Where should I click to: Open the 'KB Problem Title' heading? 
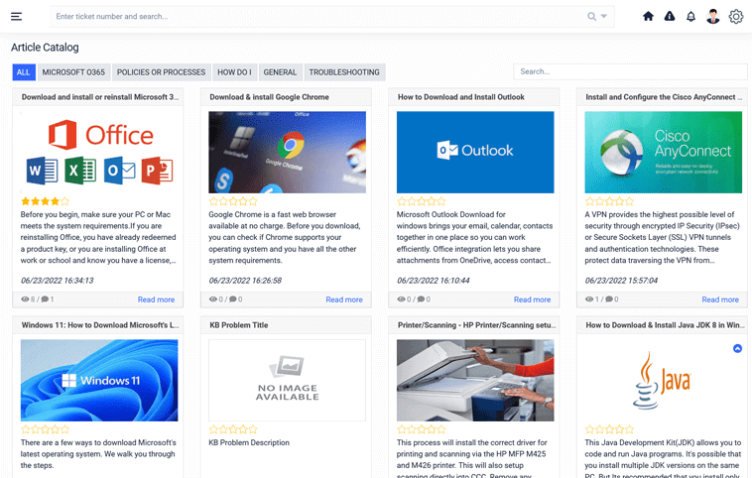click(239, 325)
